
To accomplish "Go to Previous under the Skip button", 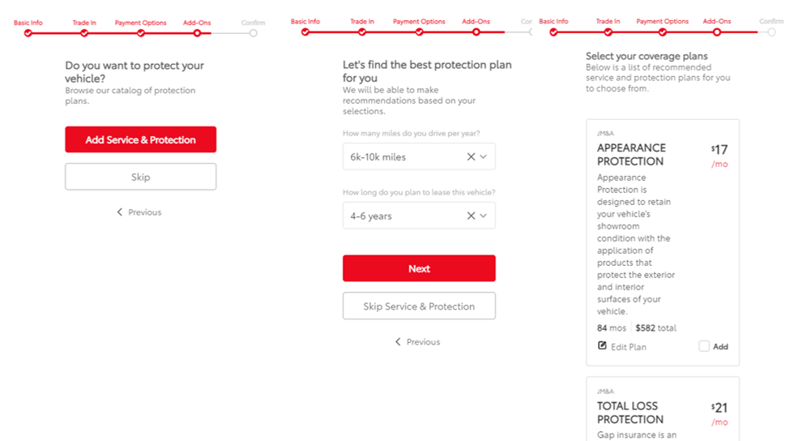I will (x=139, y=212).
